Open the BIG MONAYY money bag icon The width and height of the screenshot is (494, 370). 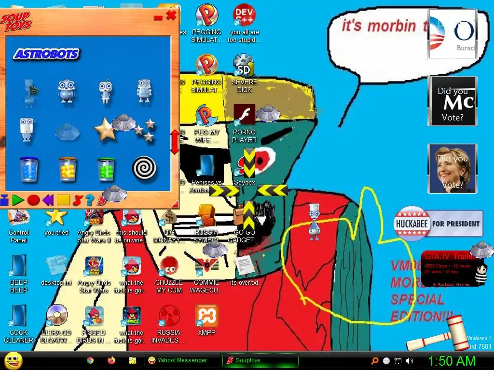169,225
